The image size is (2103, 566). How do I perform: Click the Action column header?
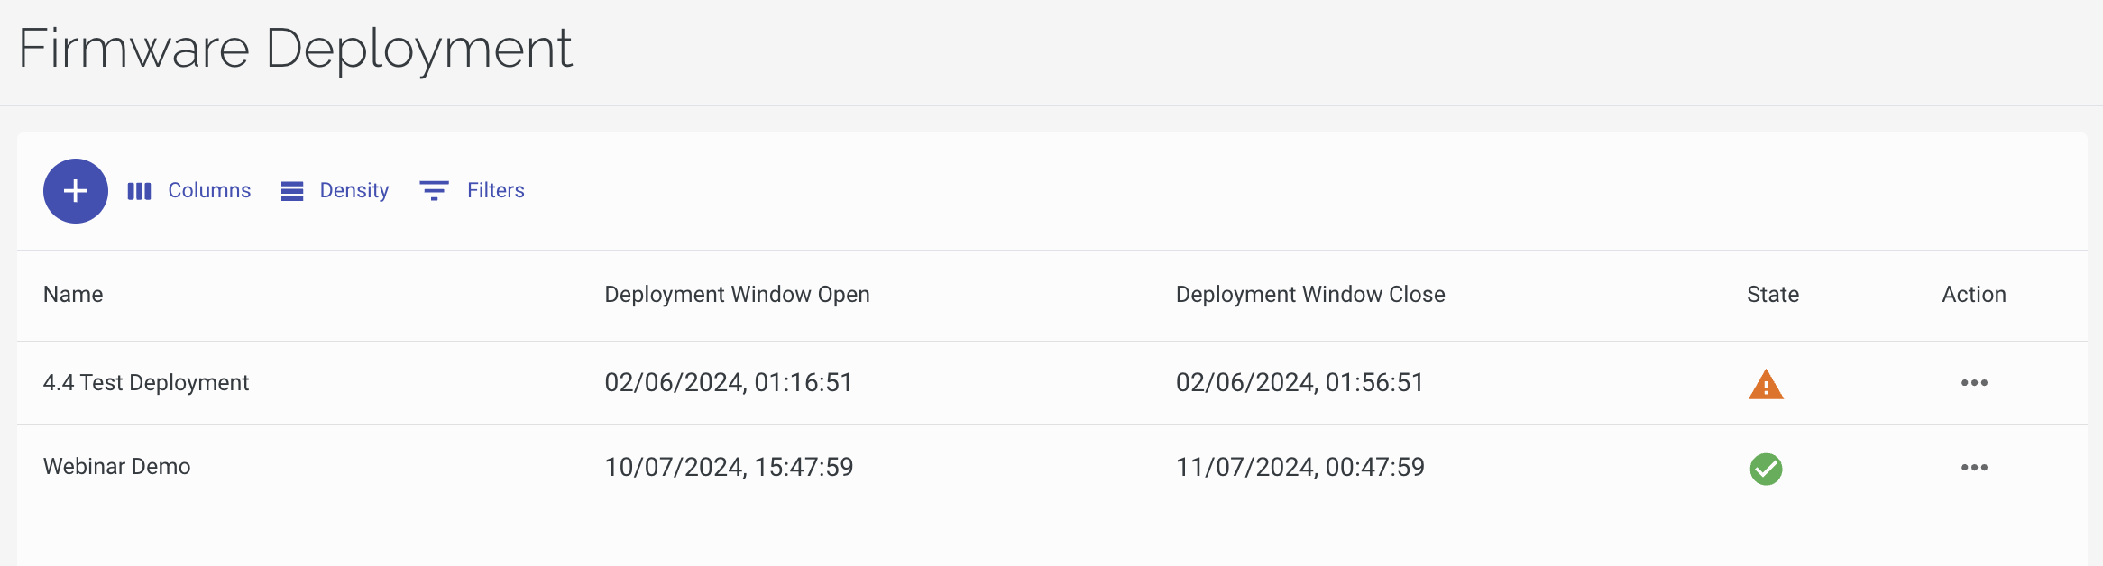(1974, 295)
